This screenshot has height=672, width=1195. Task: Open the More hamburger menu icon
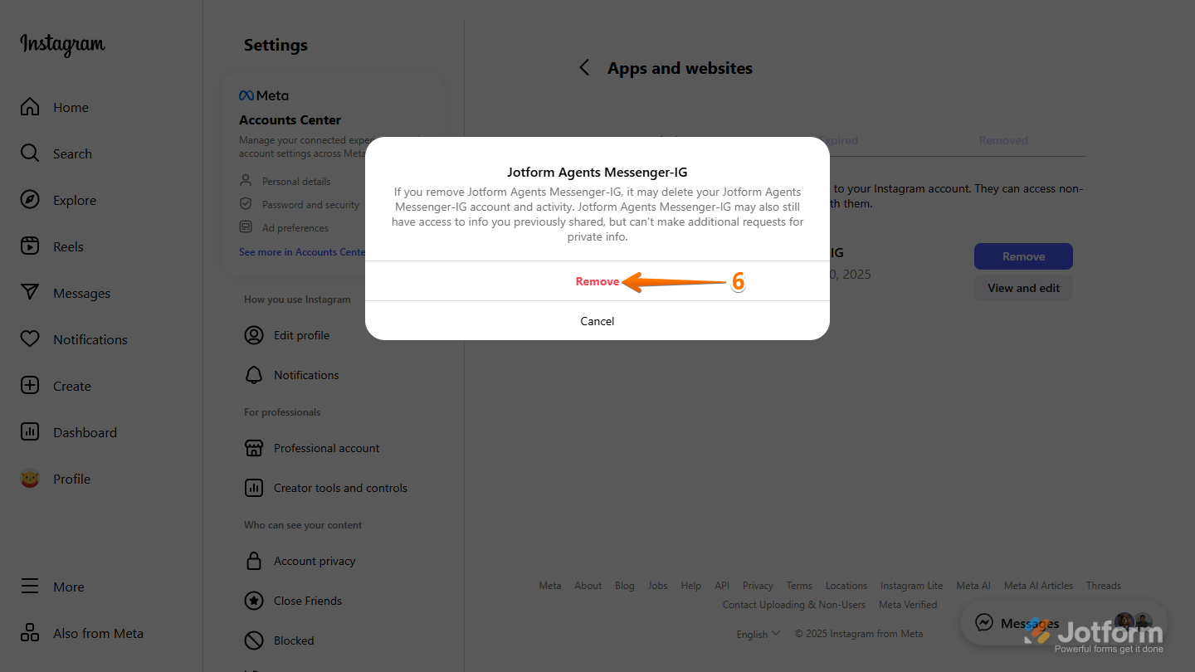pos(30,587)
